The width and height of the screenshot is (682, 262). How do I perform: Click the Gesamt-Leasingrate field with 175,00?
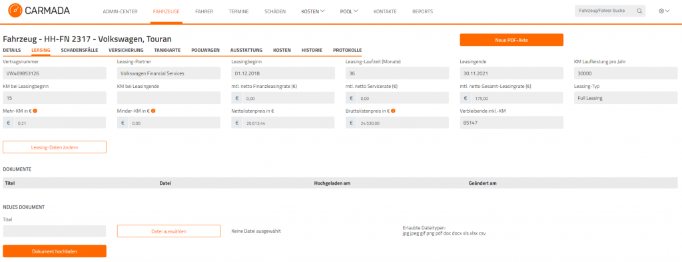(511, 98)
